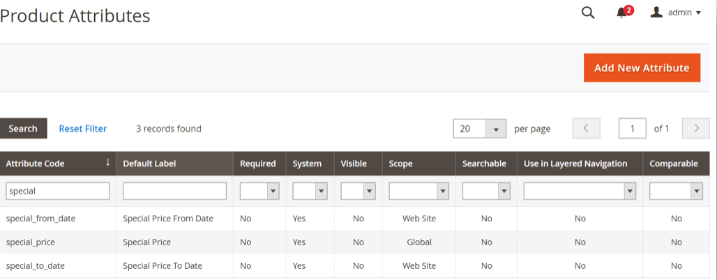Open the notifications bell icon
Screen dimensions: 717x280
pyautogui.click(x=624, y=13)
